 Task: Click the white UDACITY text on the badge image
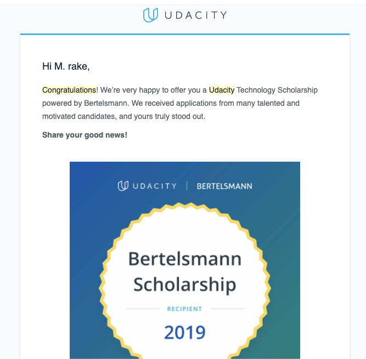[x=155, y=186]
